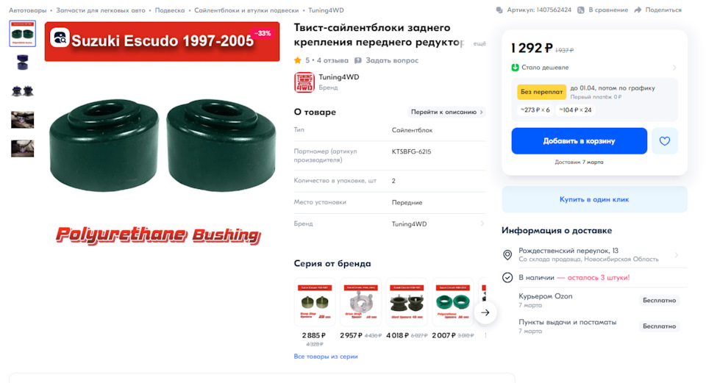This screenshot has width=706, height=383.
Task: Toggle the heart favorite button
Action: coord(664,141)
